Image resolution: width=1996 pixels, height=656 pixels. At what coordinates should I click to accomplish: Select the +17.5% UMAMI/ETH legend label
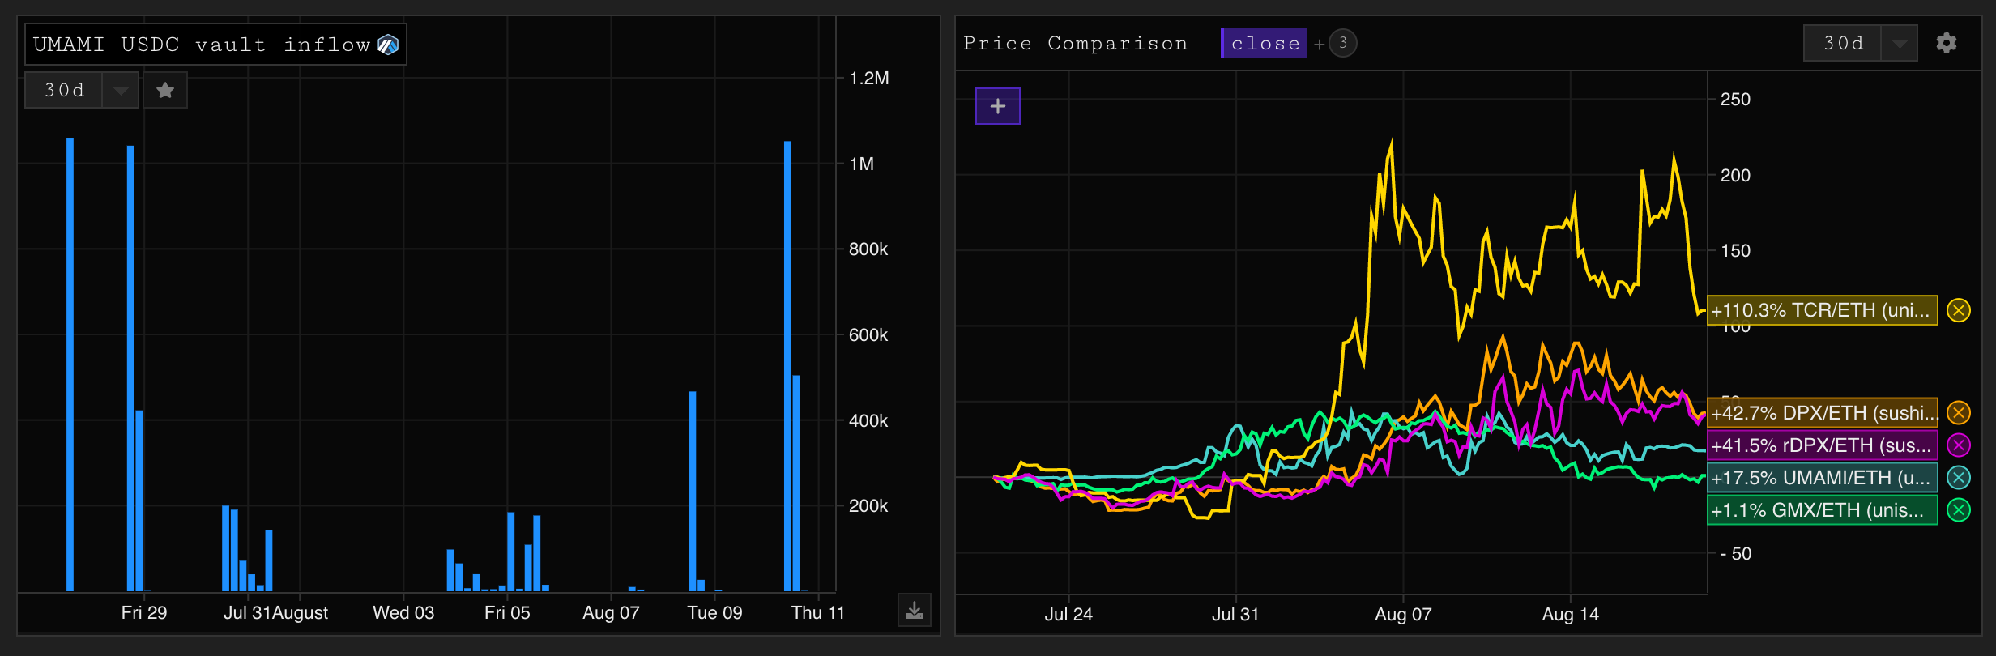point(1823,478)
